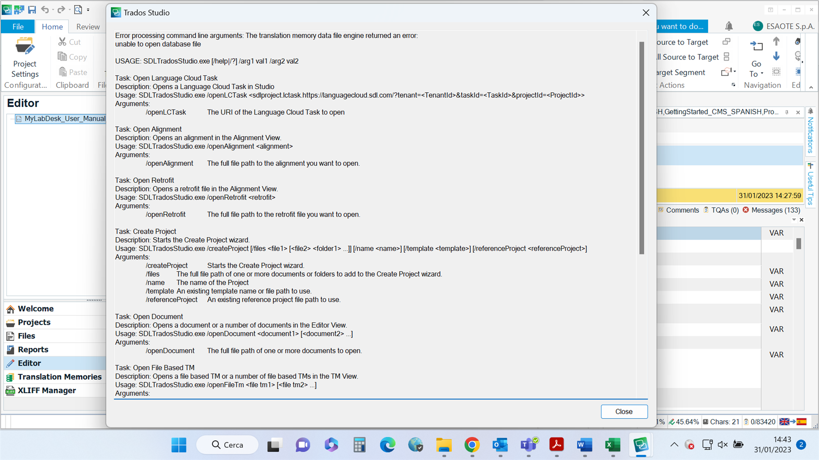Open the File ribbon tab
Image resolution: width=819 pixels, height=460 pixels.
tap(18, 26)
